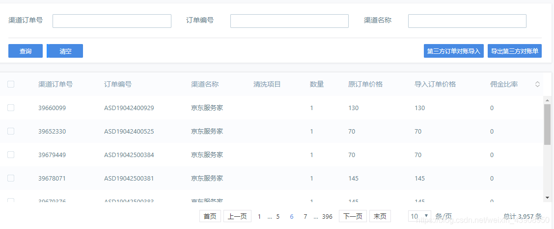This screenshot has height=229, width=554.
Task: Check the row for order 39652330
Action: [x=11, y=131]
